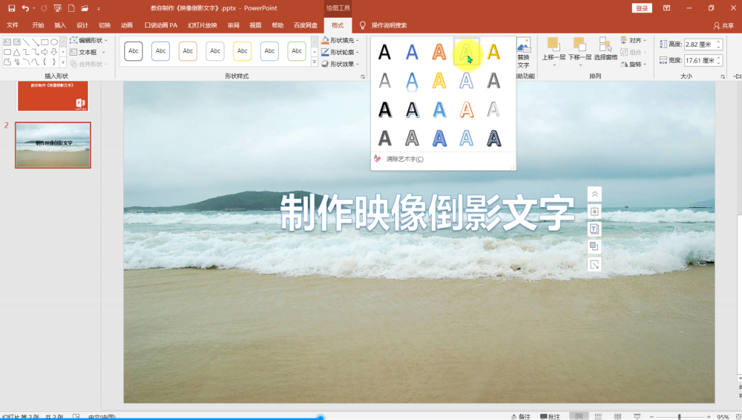Choose the solid black WordArt A style
The width and height of the screenshot is (742, 420).
(x=384, y=52)
